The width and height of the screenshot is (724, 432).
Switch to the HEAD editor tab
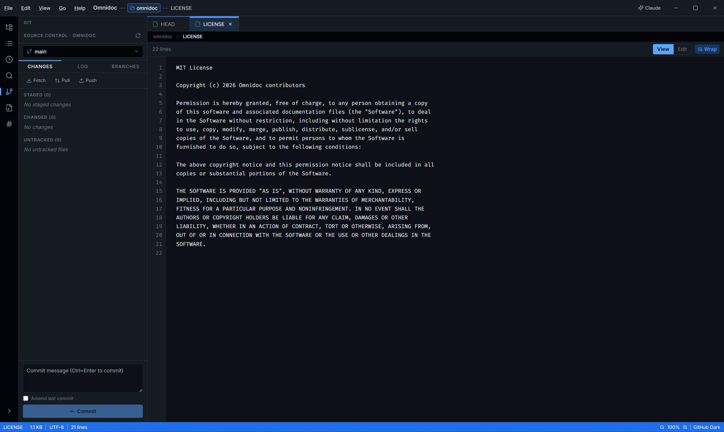(x=168, y=24)
